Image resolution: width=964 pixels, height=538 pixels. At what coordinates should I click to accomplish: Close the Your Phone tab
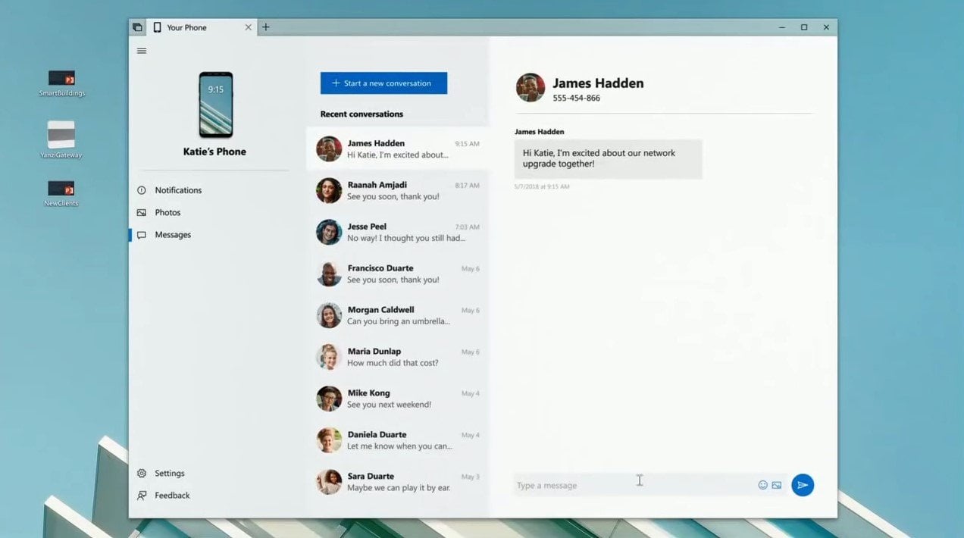(x=248, y=27)
